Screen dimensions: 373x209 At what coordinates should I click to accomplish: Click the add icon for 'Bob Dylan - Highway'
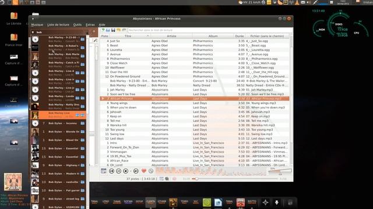(x=83, y=165)
